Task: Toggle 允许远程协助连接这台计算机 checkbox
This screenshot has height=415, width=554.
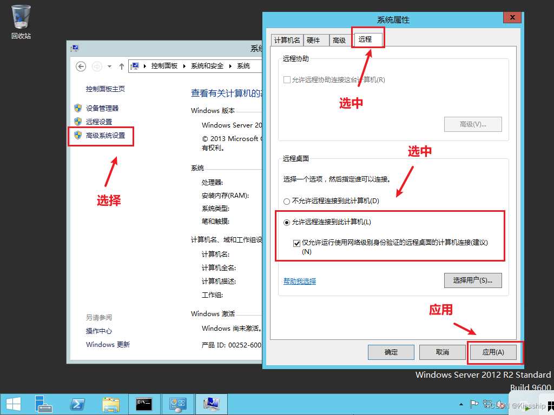Action: click(287, 80)
